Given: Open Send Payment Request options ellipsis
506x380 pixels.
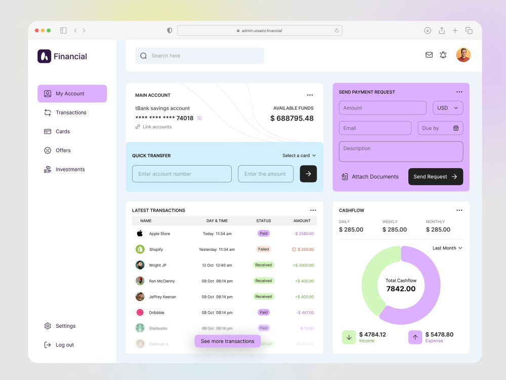Looking at the screenshot, I should click(459, 92).
